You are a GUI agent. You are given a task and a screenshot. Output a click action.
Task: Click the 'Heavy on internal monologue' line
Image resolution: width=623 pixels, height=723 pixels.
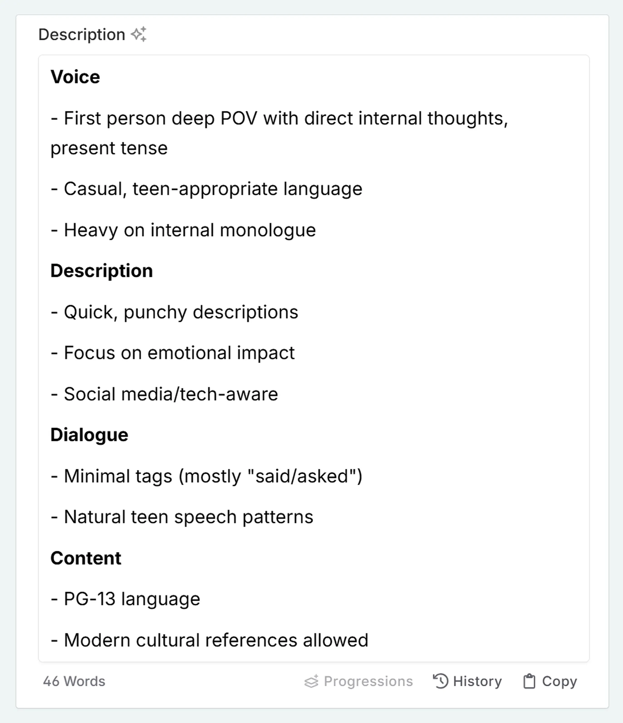tap(190, 230)
